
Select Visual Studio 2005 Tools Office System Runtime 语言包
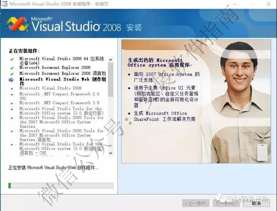(62, 135)
